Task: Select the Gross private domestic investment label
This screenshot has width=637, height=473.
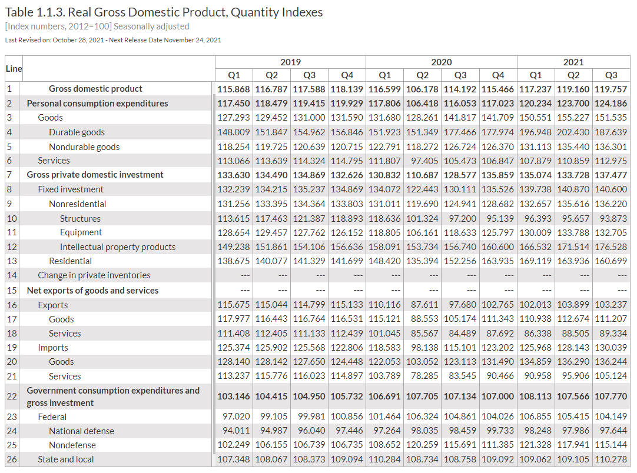Action: pos(95,175)
